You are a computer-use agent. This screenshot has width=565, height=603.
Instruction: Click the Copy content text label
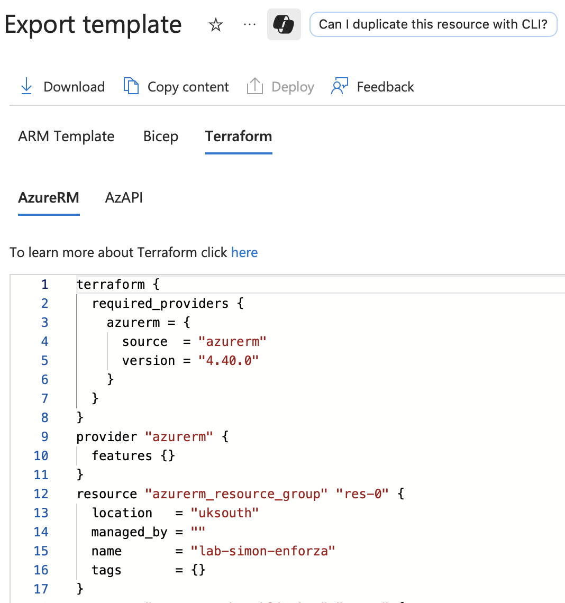pyautogui.click(x=188, y=86)
